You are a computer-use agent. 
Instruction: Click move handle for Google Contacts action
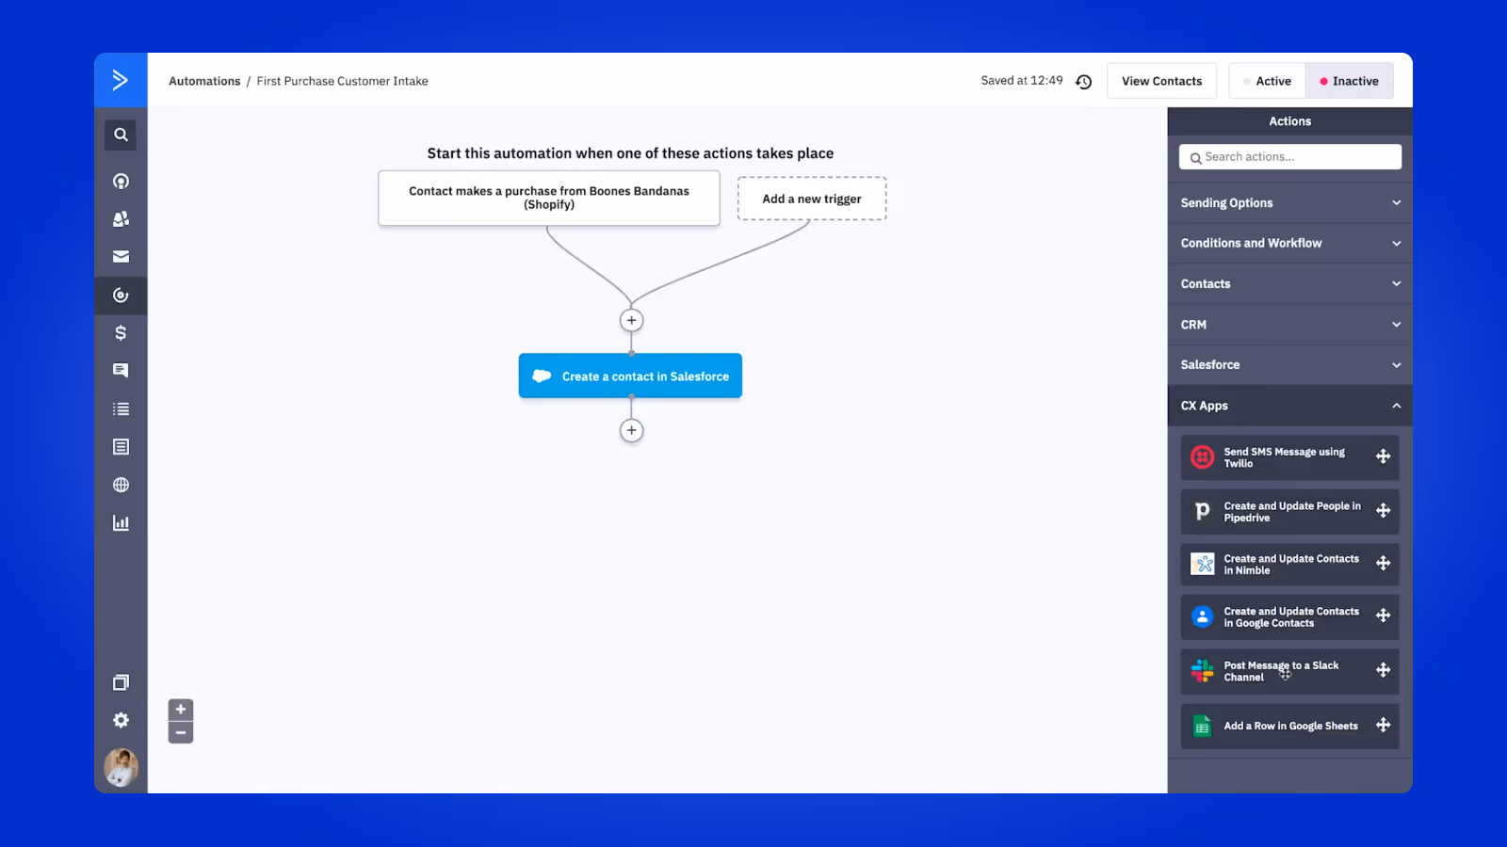(1383, 615)
